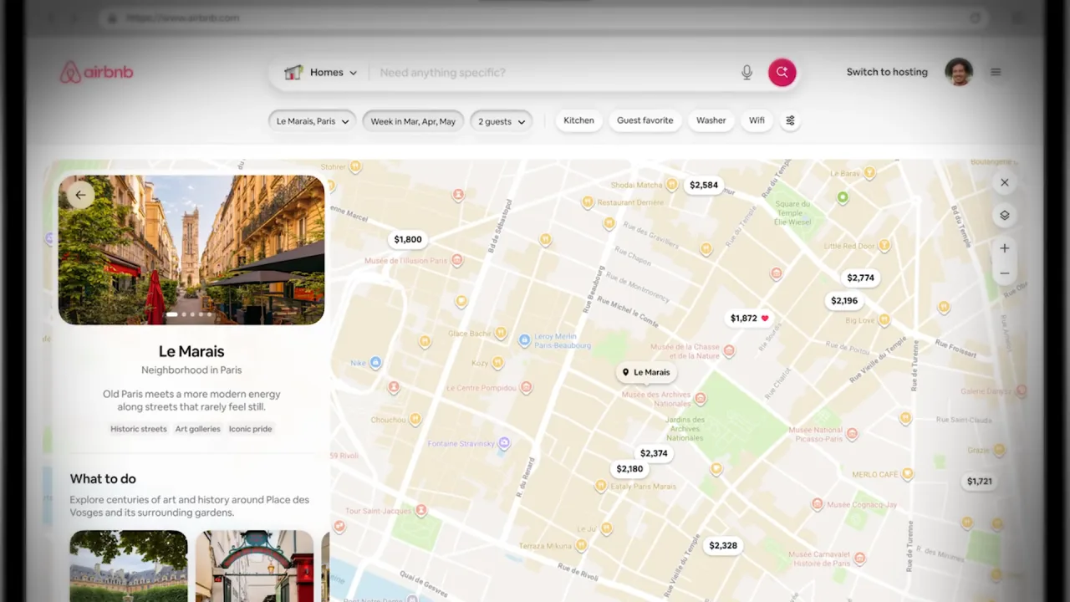Select the Iconic pride tag
This screenshot has width=1070, height=602.
coord(251,429)
